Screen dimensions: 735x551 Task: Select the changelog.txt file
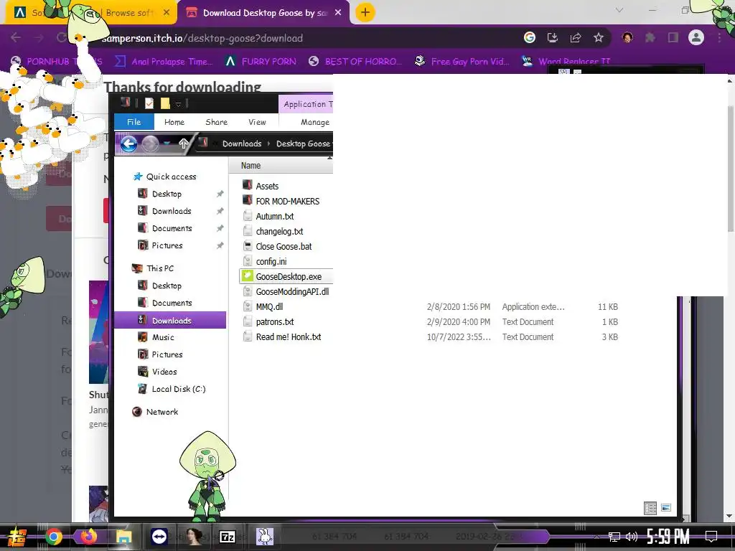[273, 231]
